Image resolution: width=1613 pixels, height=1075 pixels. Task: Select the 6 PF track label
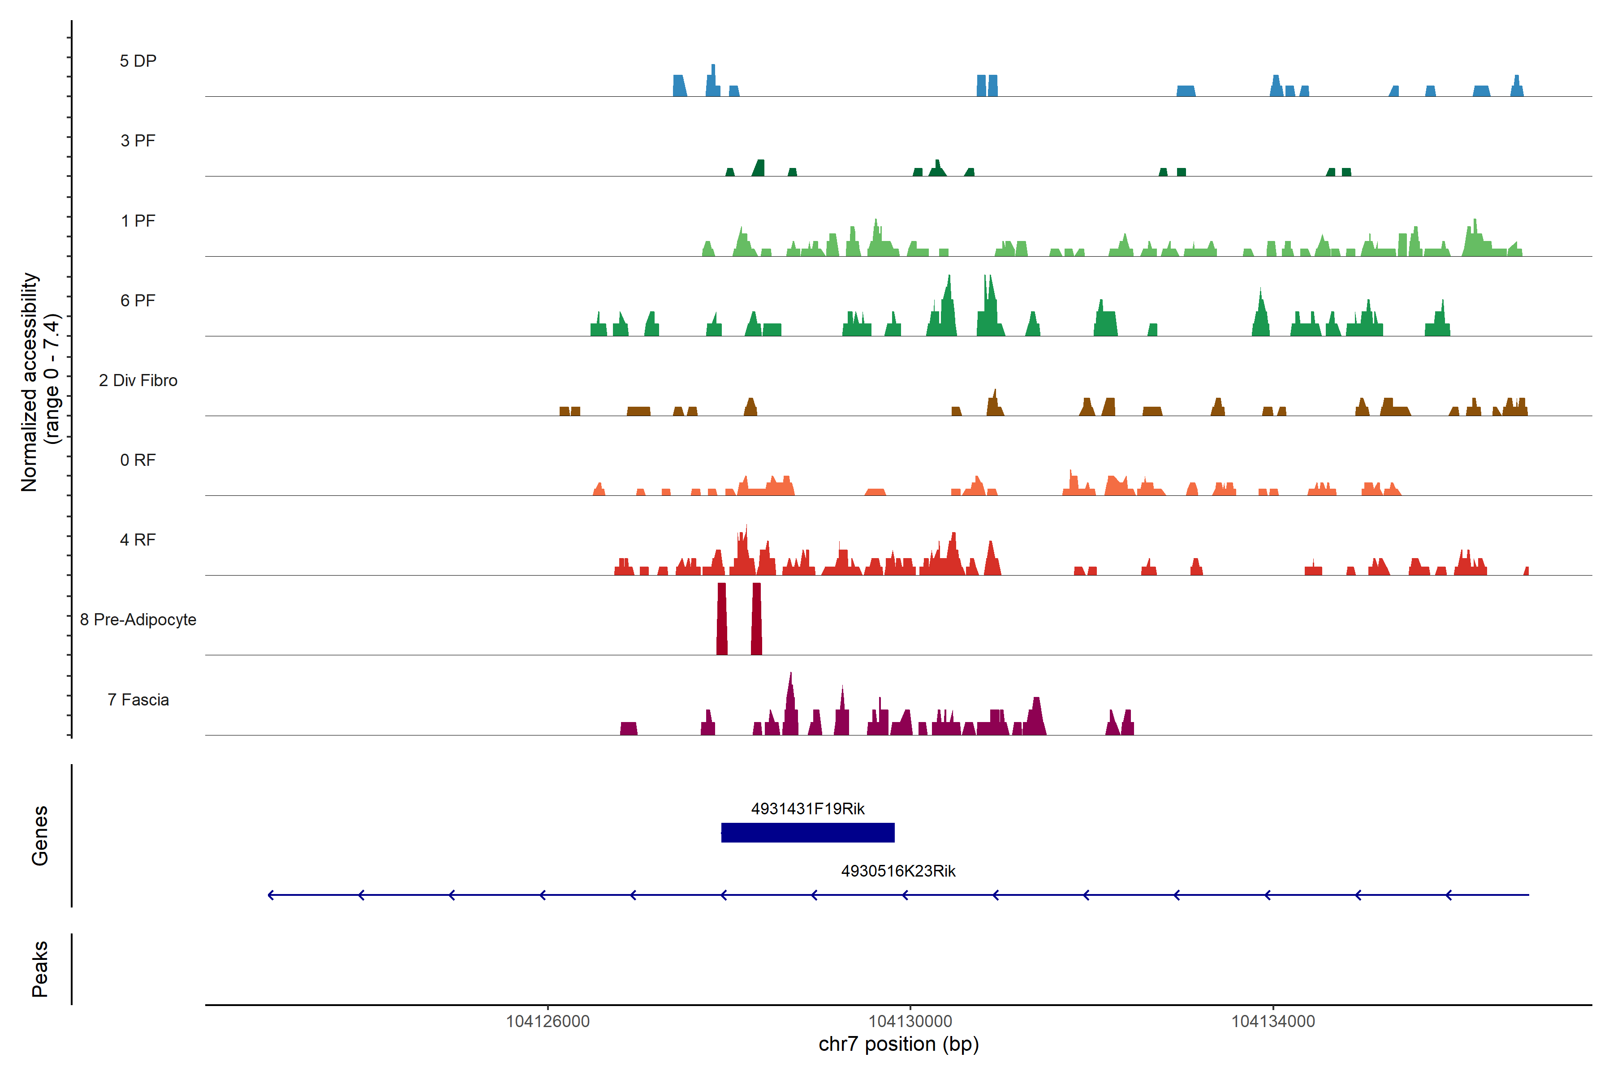[x=138, y=300]
